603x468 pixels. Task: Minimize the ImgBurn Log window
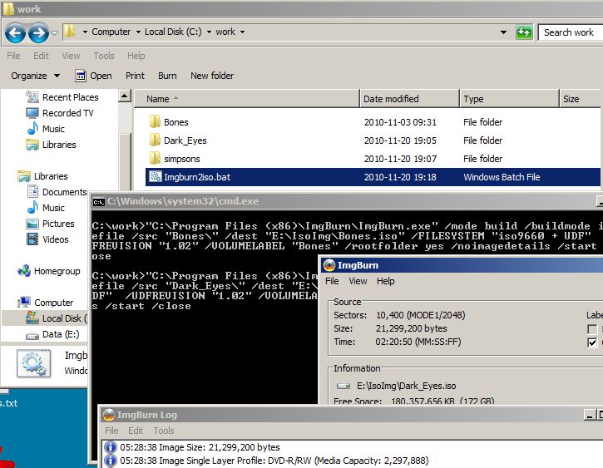(x=590, y=415)
